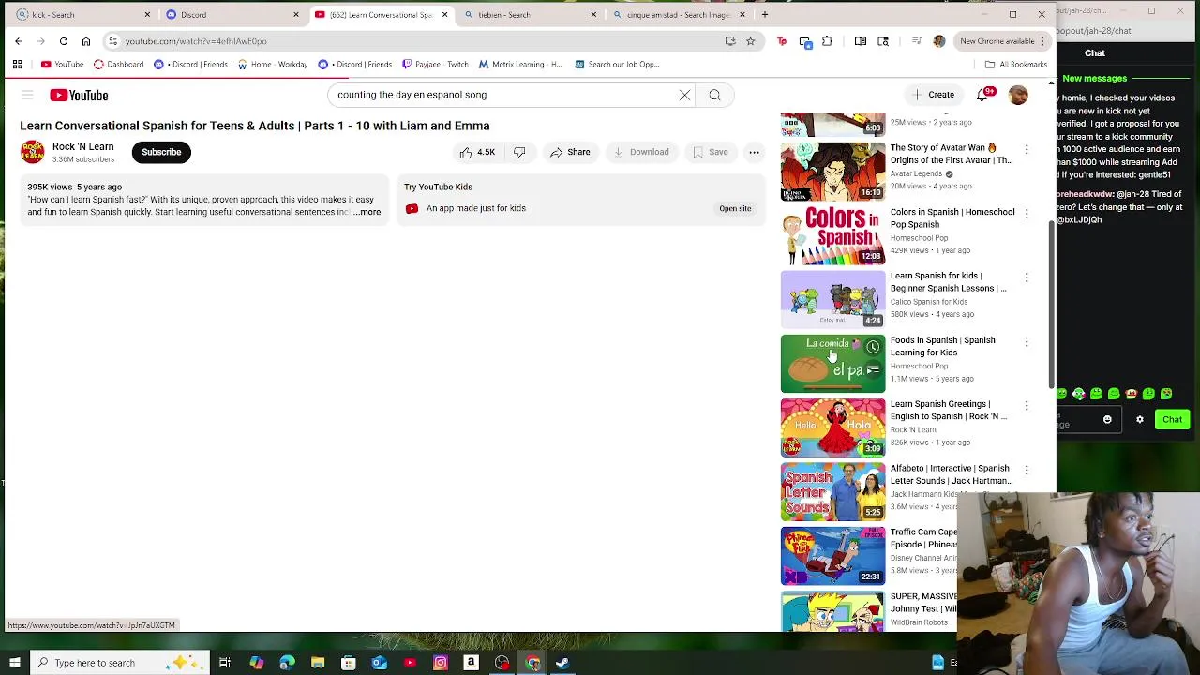Dislike the Learn Conversational Spanish video
This screenshot has height=675, width=1200.
coord(519,152)
